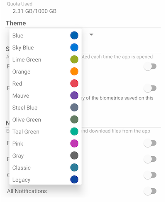Pick the Teal Green color circle
This screenshot has height=202, width=166.
click(x=74, y=131)
